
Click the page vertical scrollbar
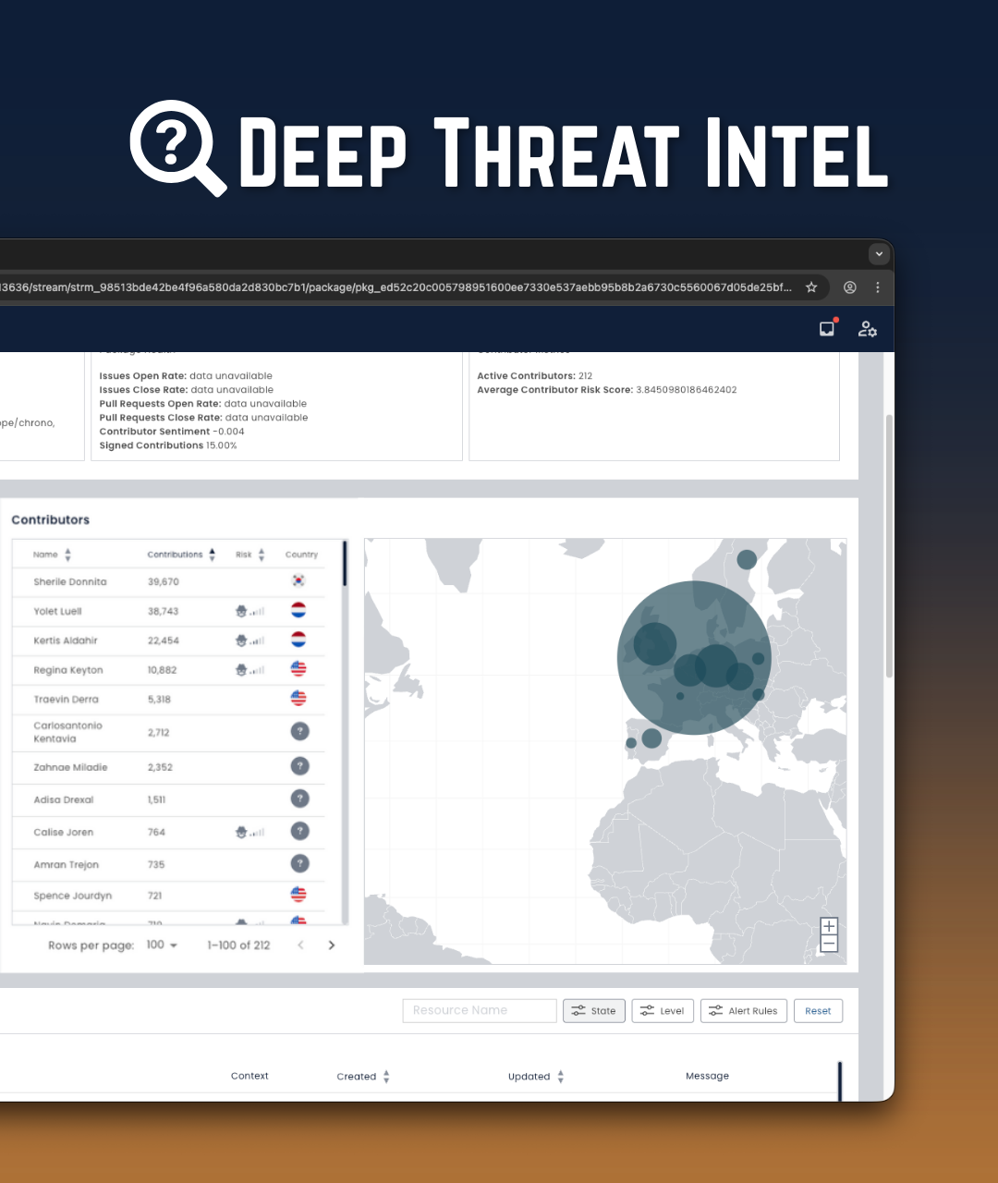(889, 545)
